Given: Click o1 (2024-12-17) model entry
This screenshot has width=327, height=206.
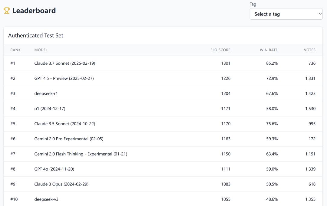Looking at the screenshot, I should pos(50,109).
